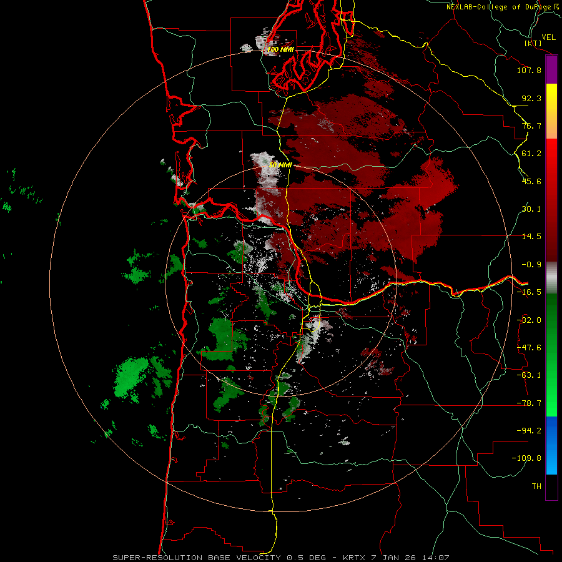Click the -109.8 velocity scale value
Image resolution: width=562 pixels, height=562 pixels.
tap(526, 458)
